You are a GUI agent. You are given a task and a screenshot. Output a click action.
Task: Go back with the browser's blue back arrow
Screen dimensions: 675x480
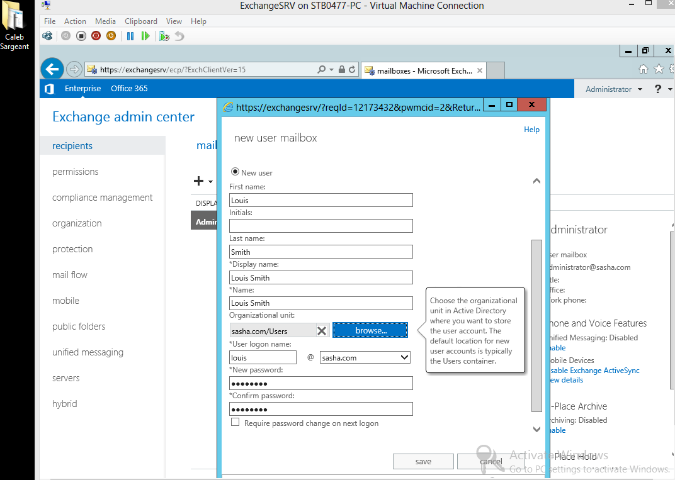pos(52,69)
